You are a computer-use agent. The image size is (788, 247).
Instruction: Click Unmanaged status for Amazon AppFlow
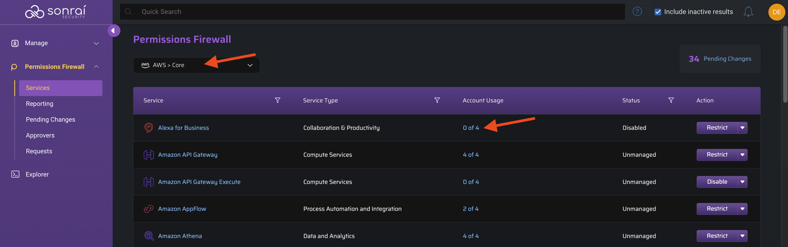[x=639, y=209]
